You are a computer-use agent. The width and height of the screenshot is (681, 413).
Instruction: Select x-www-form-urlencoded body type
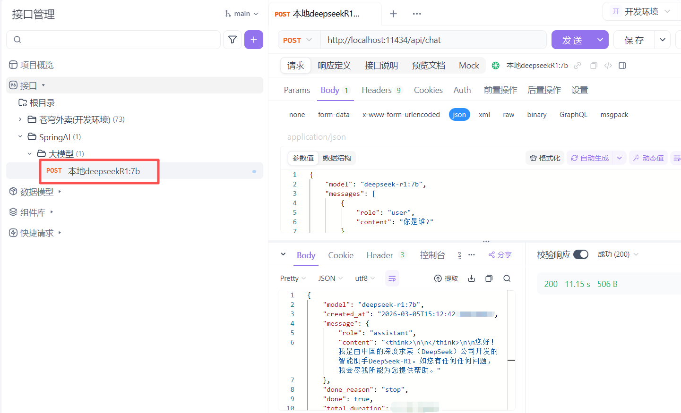401,115
